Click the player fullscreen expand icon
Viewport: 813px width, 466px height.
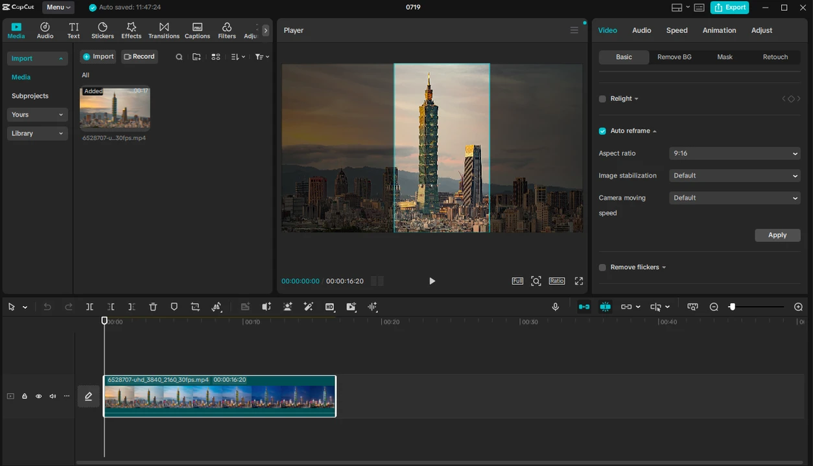point(579,281)
